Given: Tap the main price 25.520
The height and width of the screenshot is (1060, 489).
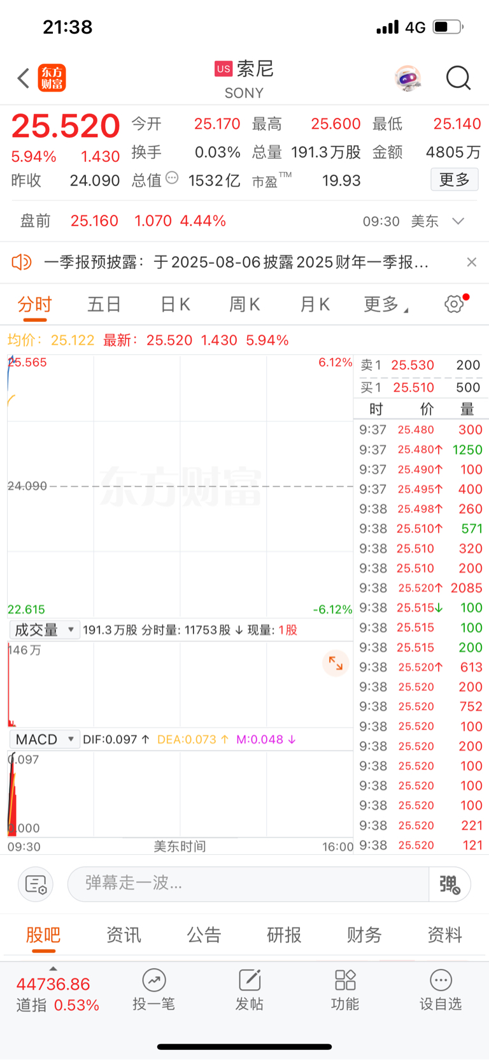Looking at the screenshot, I should (66, 126).
